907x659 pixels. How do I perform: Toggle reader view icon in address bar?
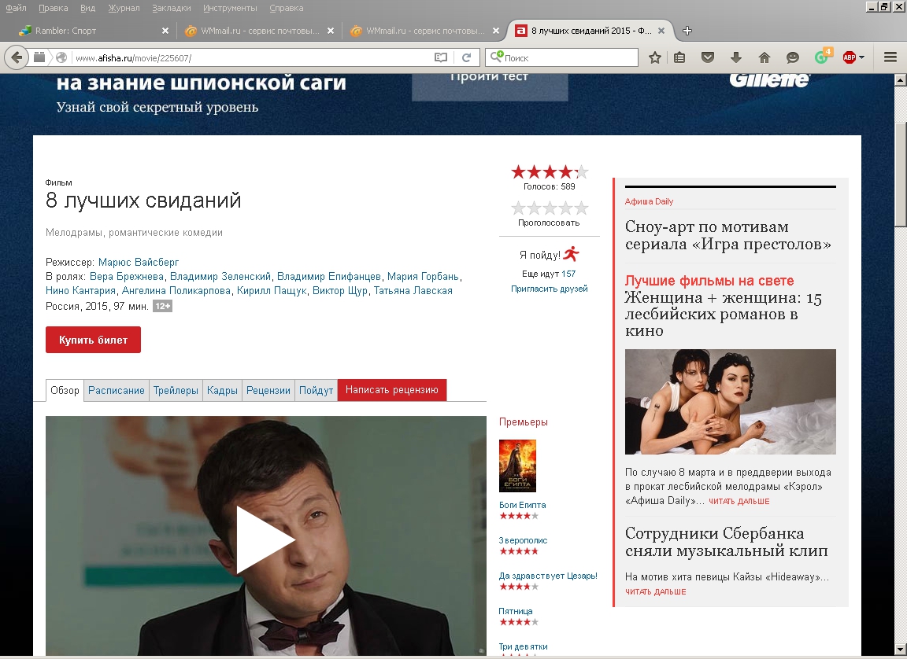pyautogui.click(x=441, y=57)
